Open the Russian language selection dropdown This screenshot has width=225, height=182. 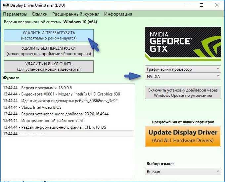(183, 171)
